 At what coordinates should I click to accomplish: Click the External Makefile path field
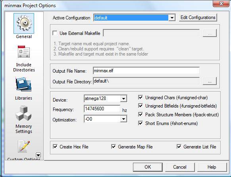151,33
